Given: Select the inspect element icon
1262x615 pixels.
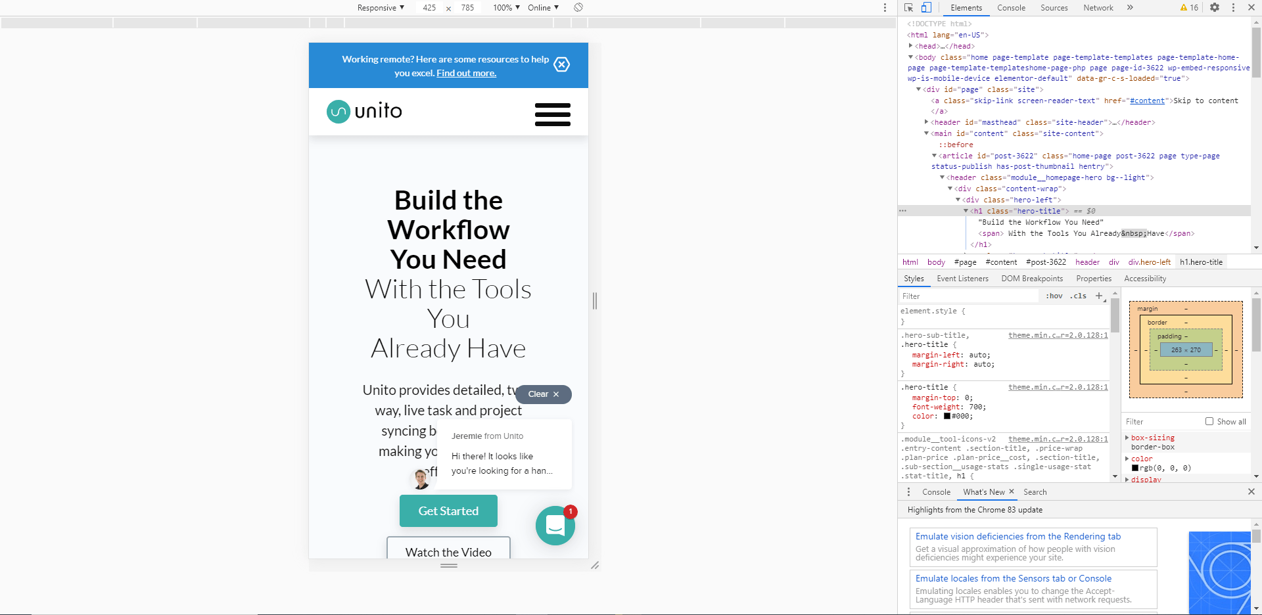Looking at the screenshot, I should pos(908,7).
